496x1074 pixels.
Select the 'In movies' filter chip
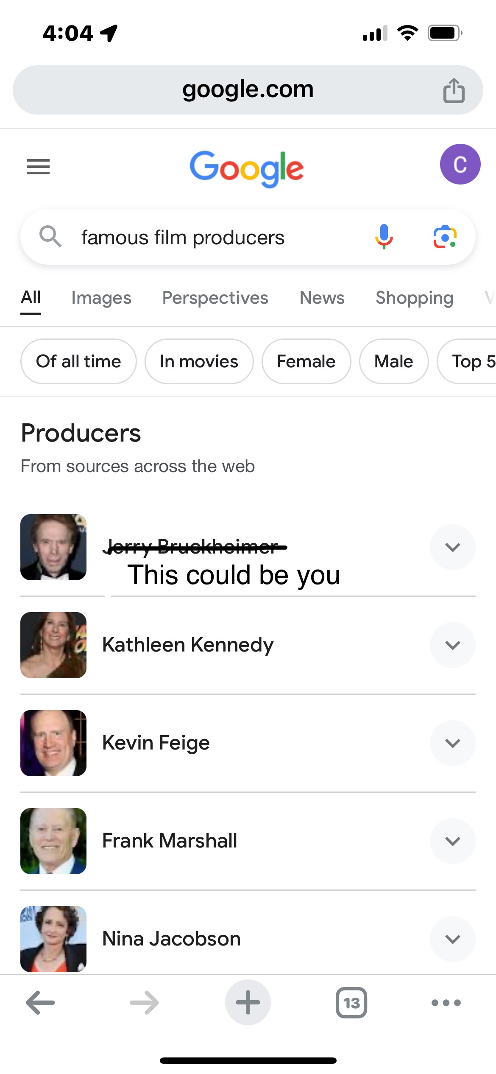click(199, 361)
